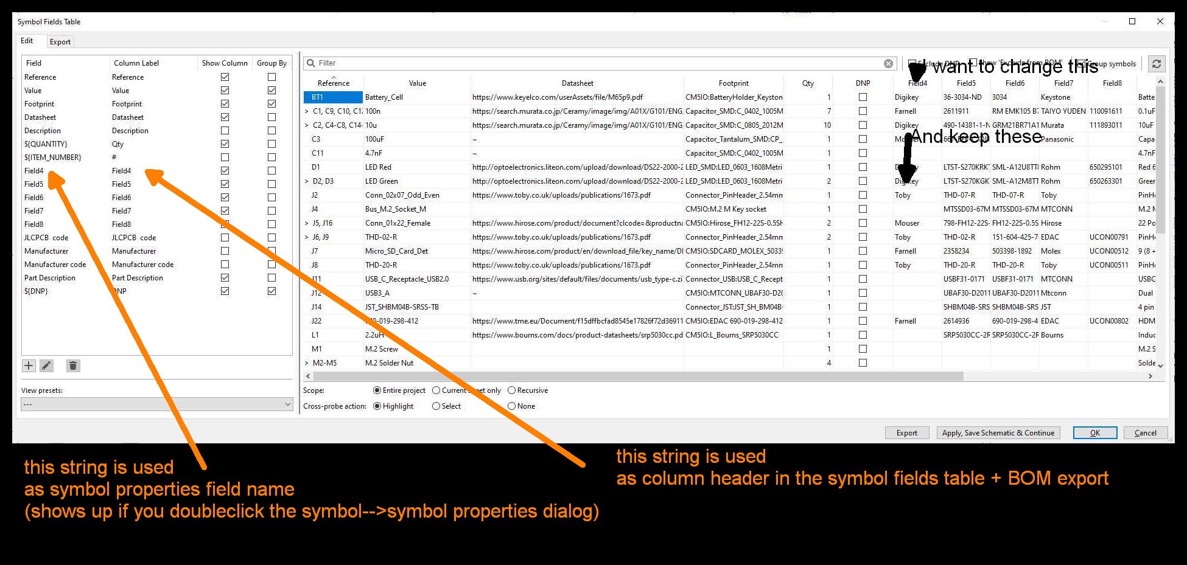Click the filter search magnifier icon
The height and width of the screenshot is (565, 1187).
[x=311, y=63]
